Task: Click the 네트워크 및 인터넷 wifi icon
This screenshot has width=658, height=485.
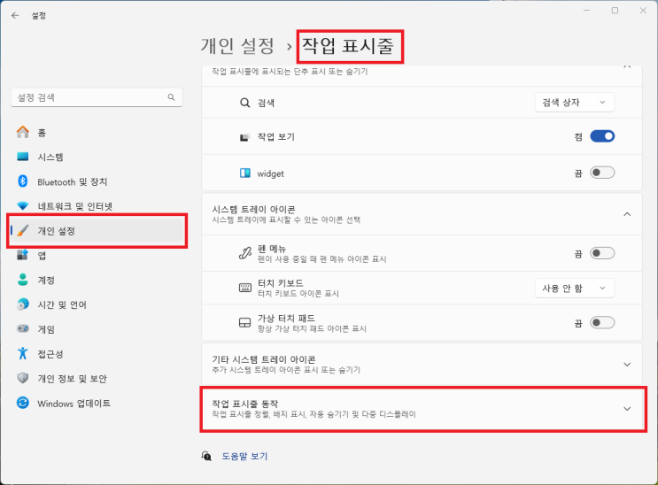Action: [23, 206]
